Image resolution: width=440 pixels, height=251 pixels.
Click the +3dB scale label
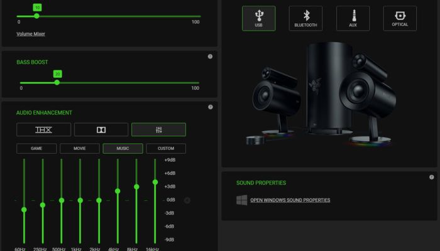[x=170, y=186]
